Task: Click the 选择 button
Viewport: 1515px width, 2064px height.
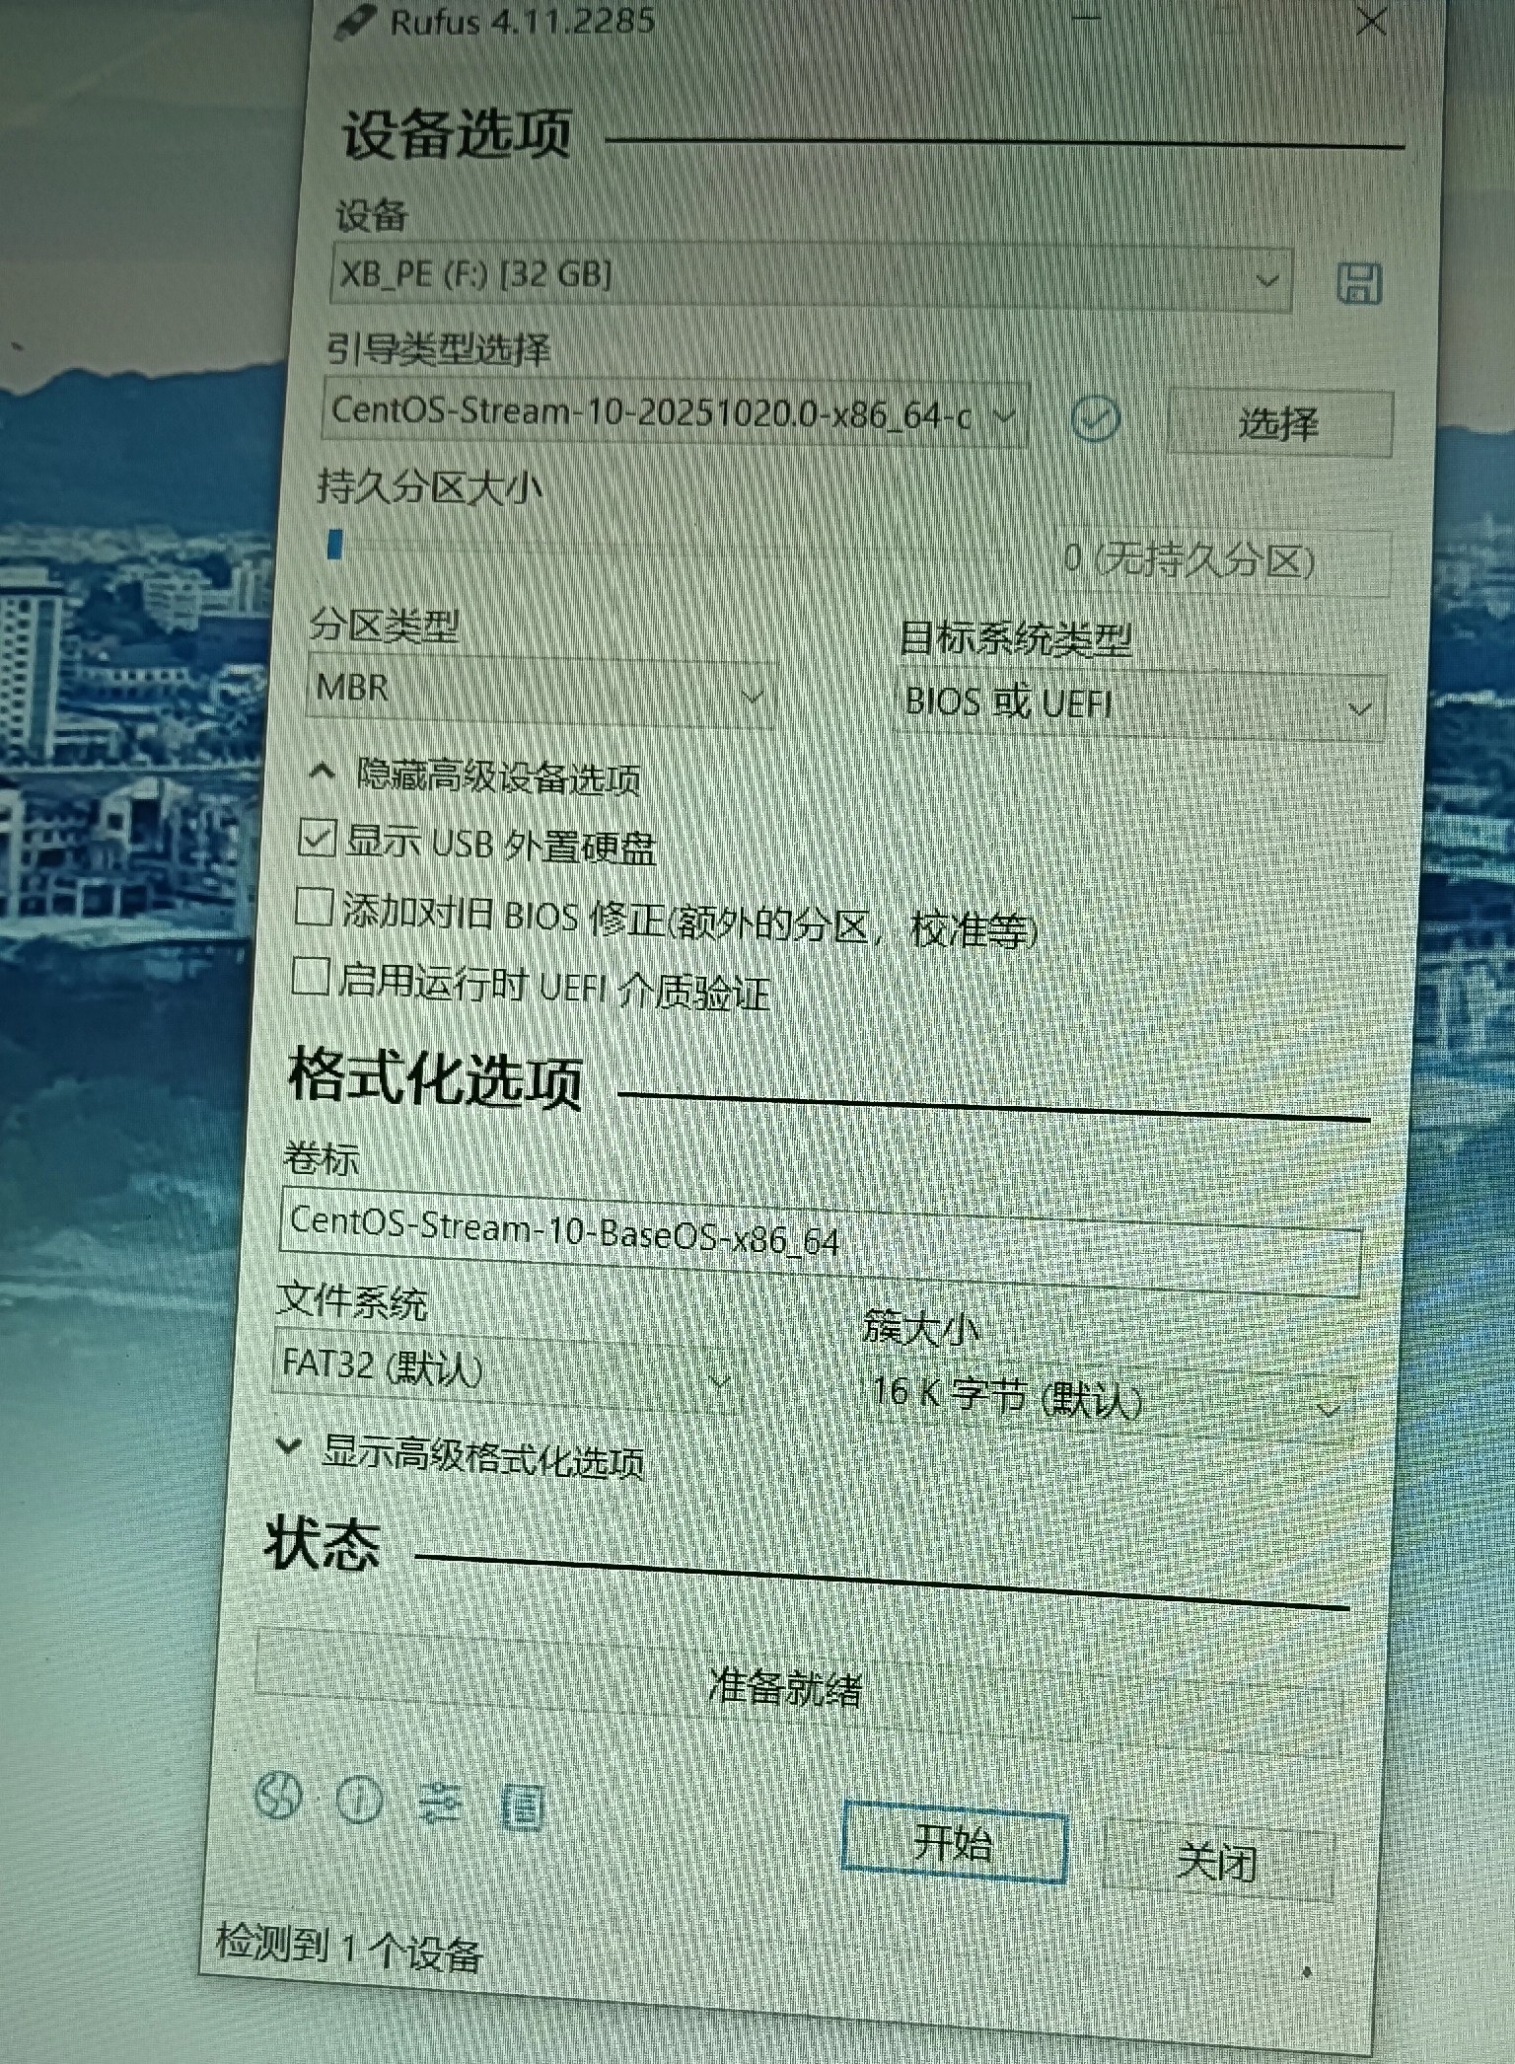Action: (x=1279, y=423)
